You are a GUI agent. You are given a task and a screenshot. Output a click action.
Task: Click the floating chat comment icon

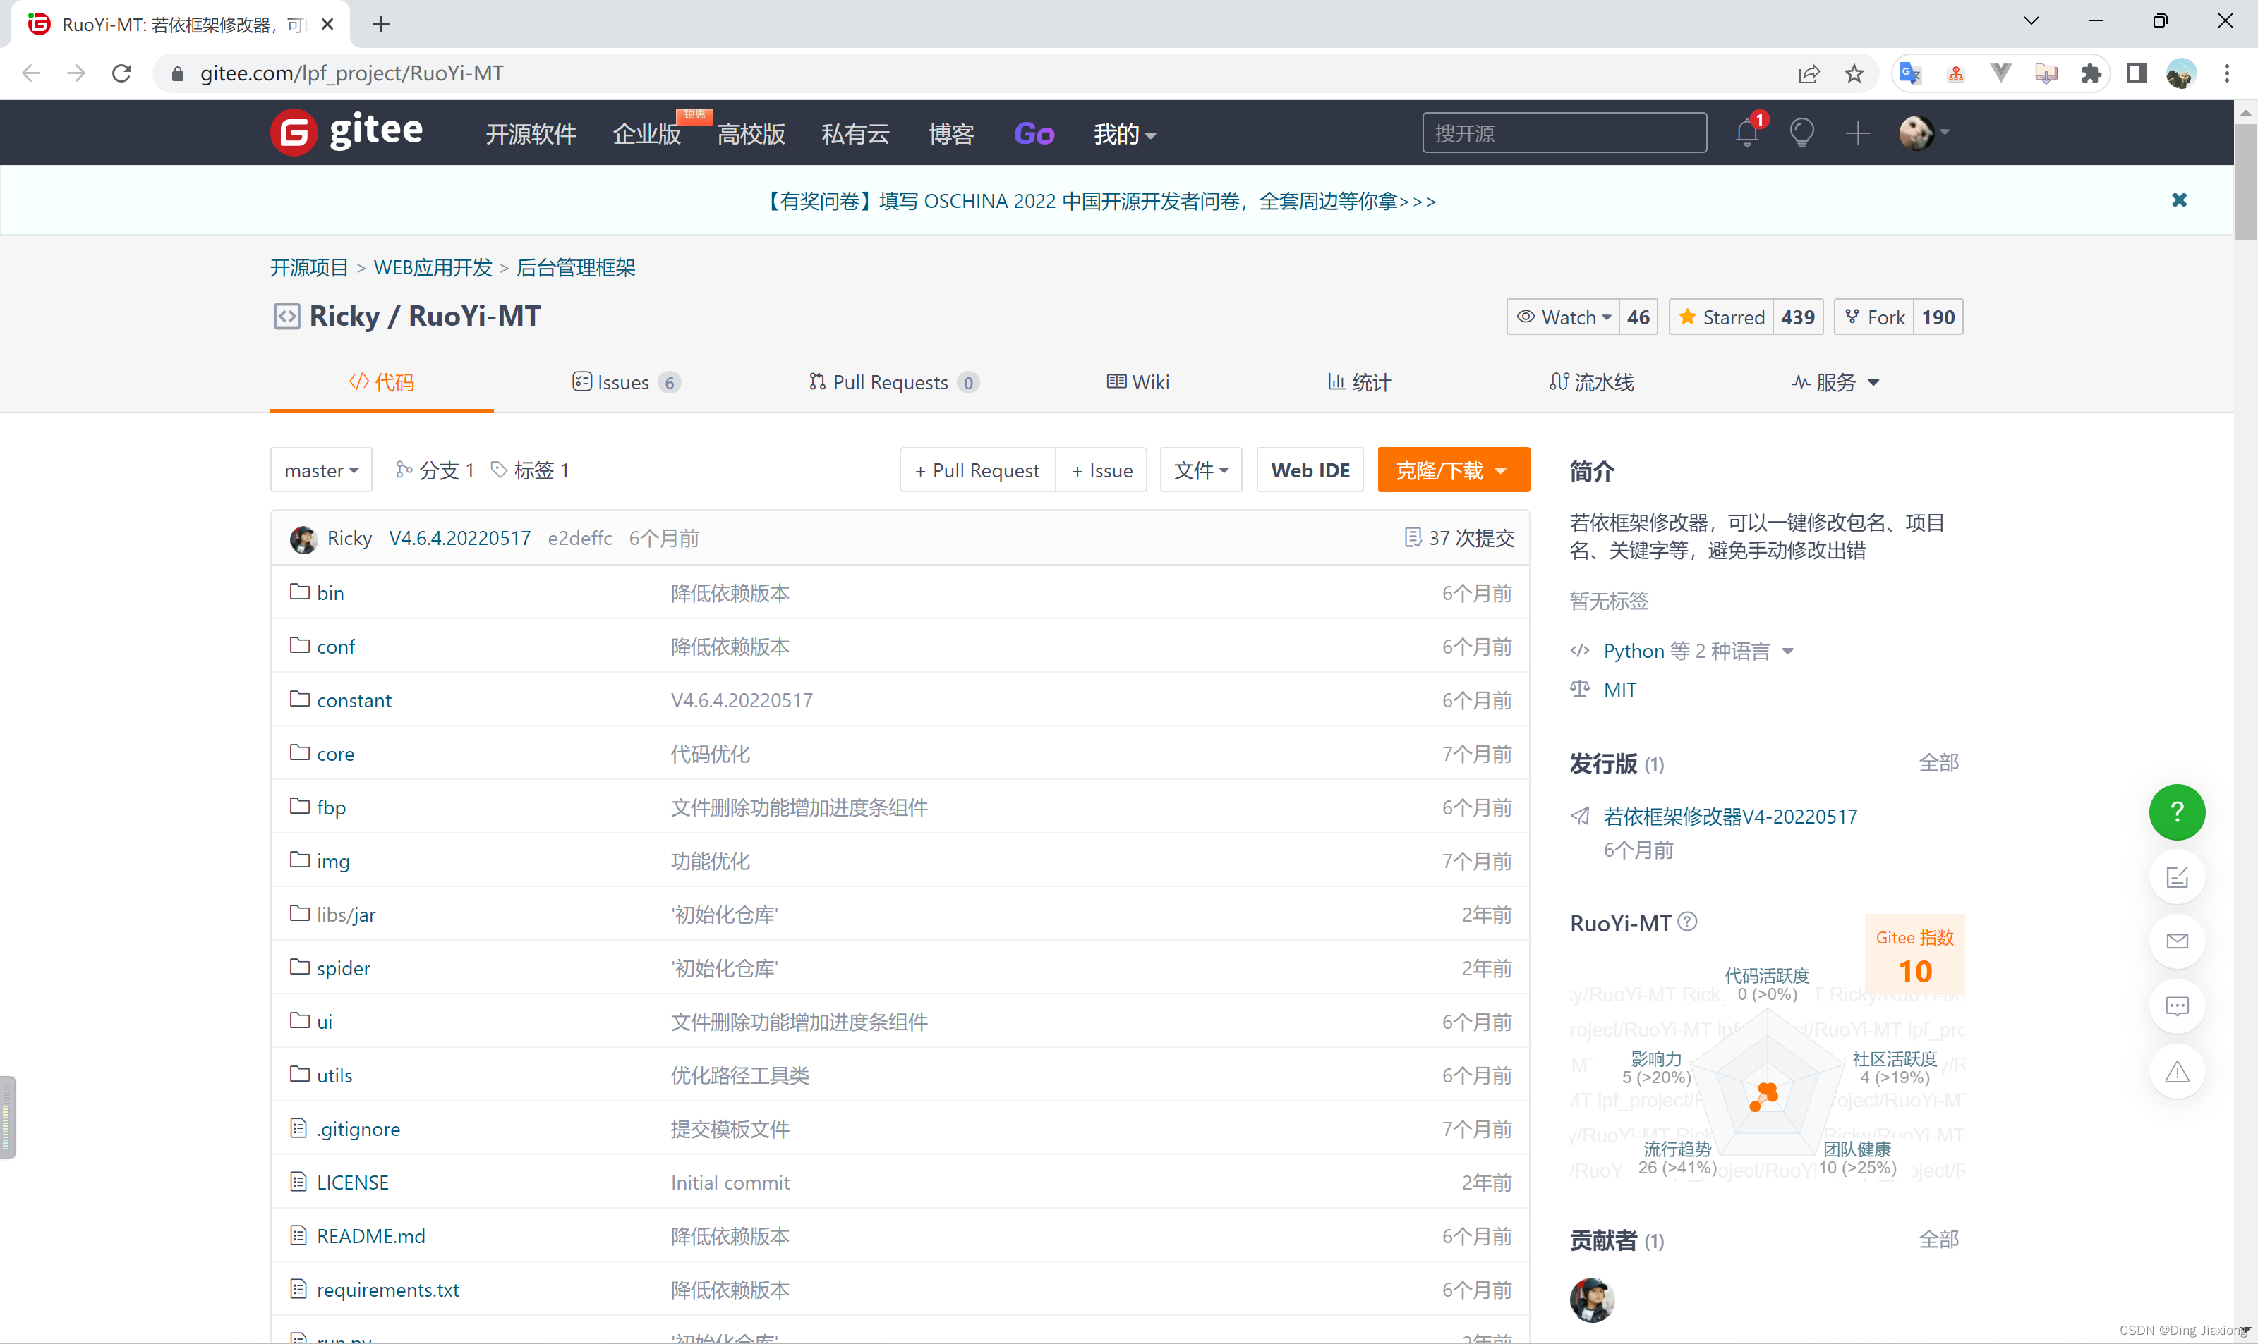[x=2176, y=1006]
